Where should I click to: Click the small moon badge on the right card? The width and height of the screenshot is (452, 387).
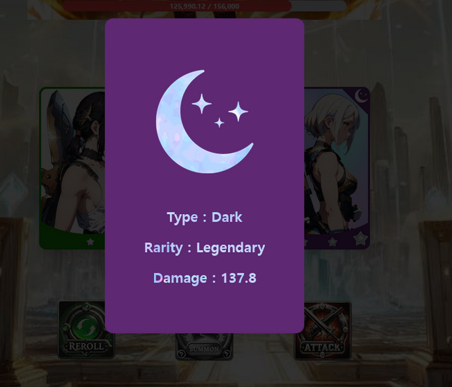tap(362, 95)
